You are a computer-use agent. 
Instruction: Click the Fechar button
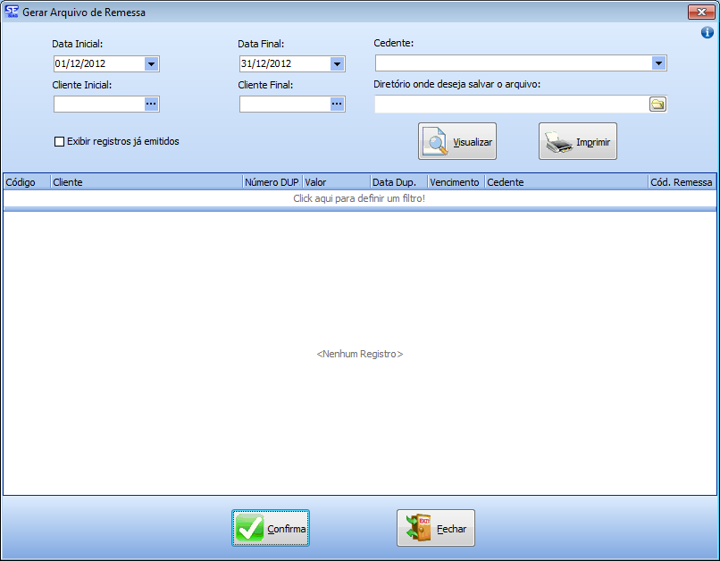436,528
